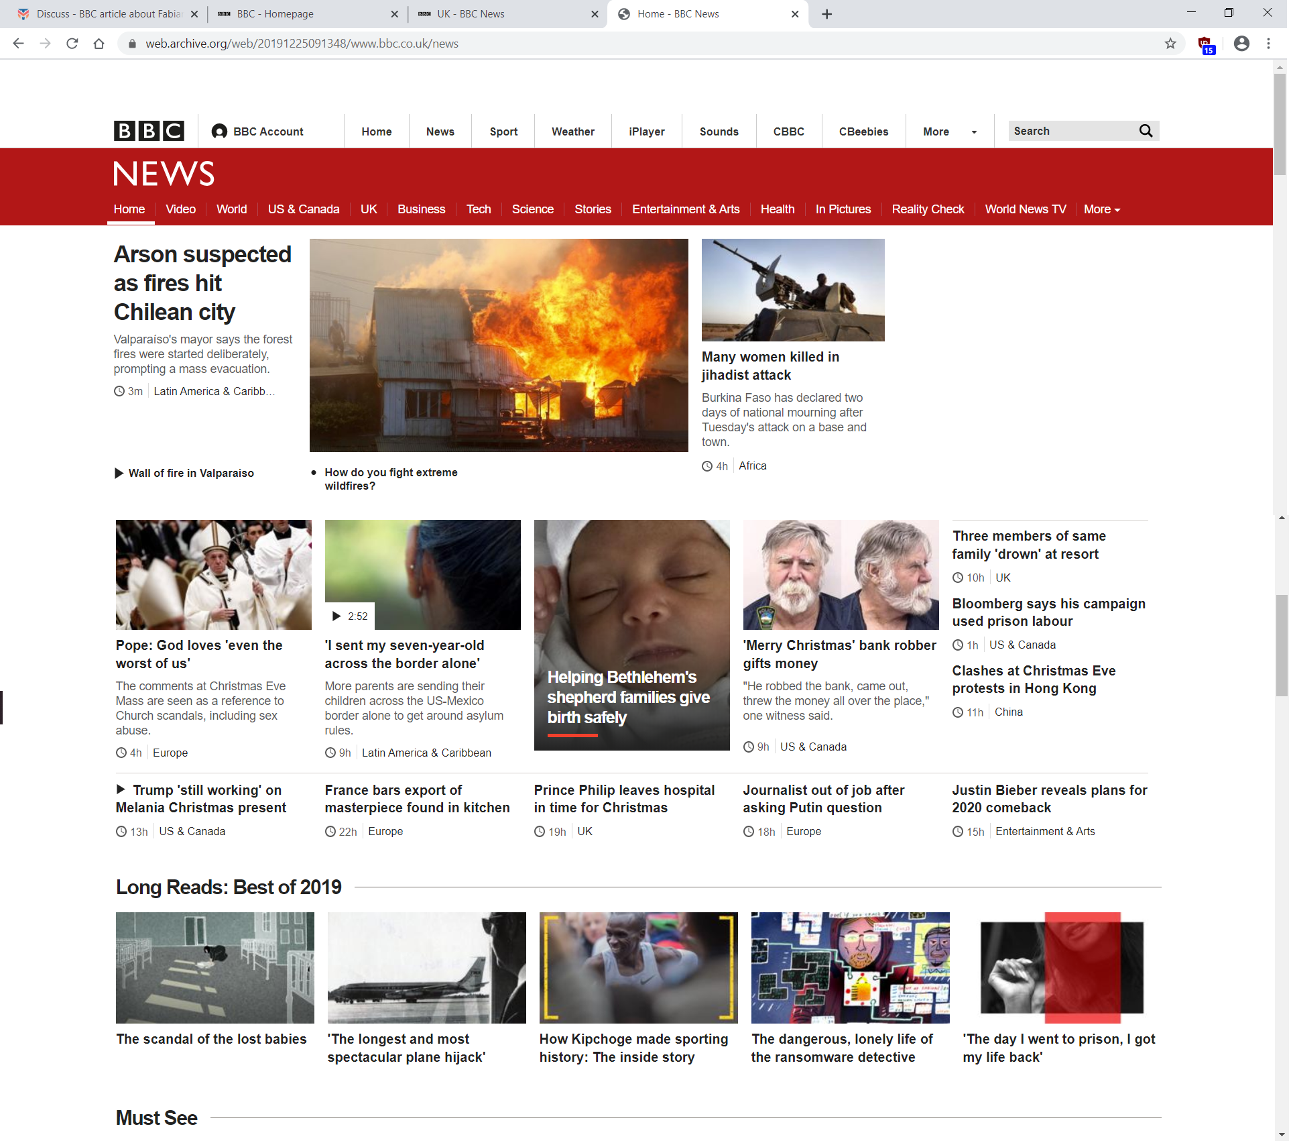Switch to the UK - BBC News tab

[506, 14]
